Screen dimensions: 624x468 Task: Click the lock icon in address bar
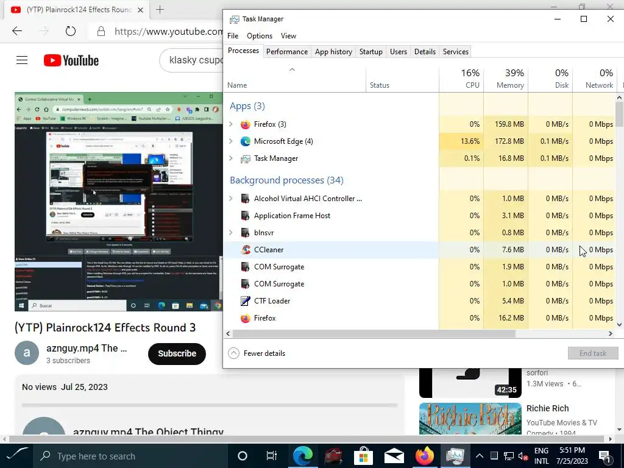click(101, 32)
